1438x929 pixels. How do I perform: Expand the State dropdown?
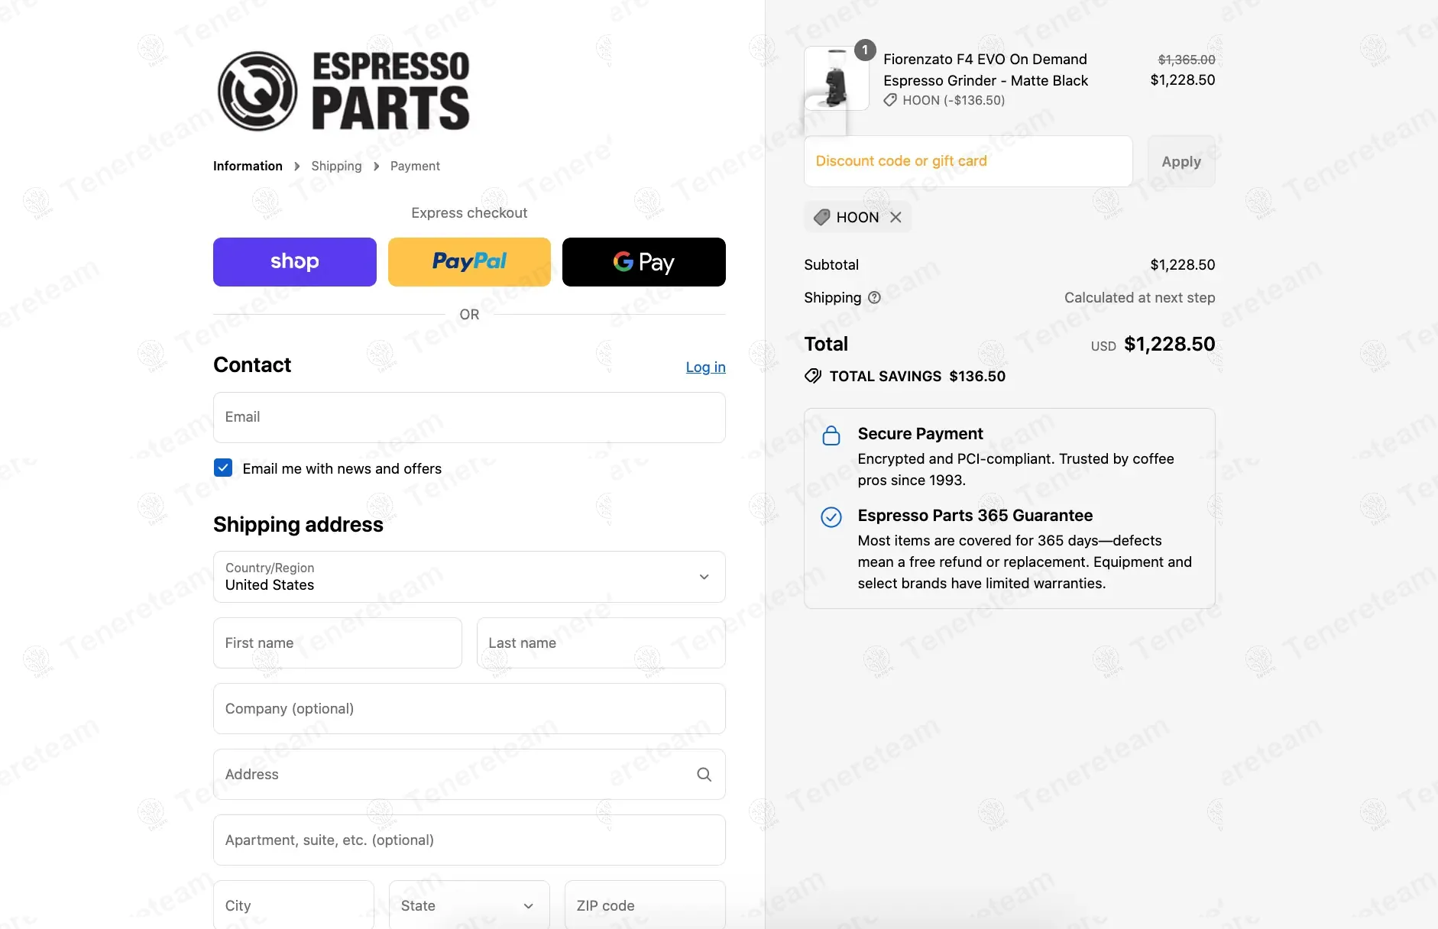[468, 905]
